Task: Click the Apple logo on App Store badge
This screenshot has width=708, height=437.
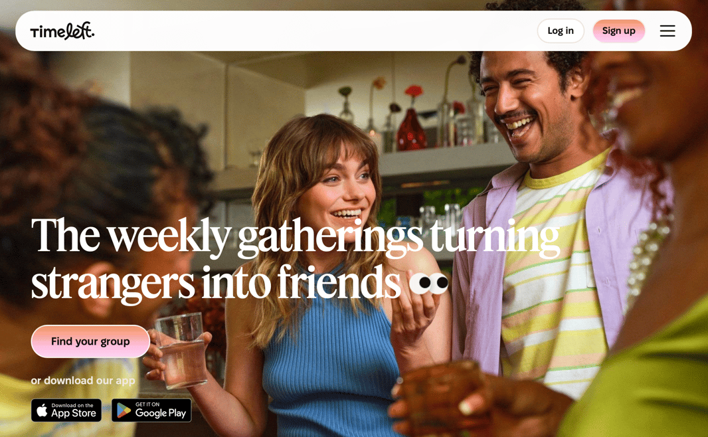Action: tap(42, 410)
